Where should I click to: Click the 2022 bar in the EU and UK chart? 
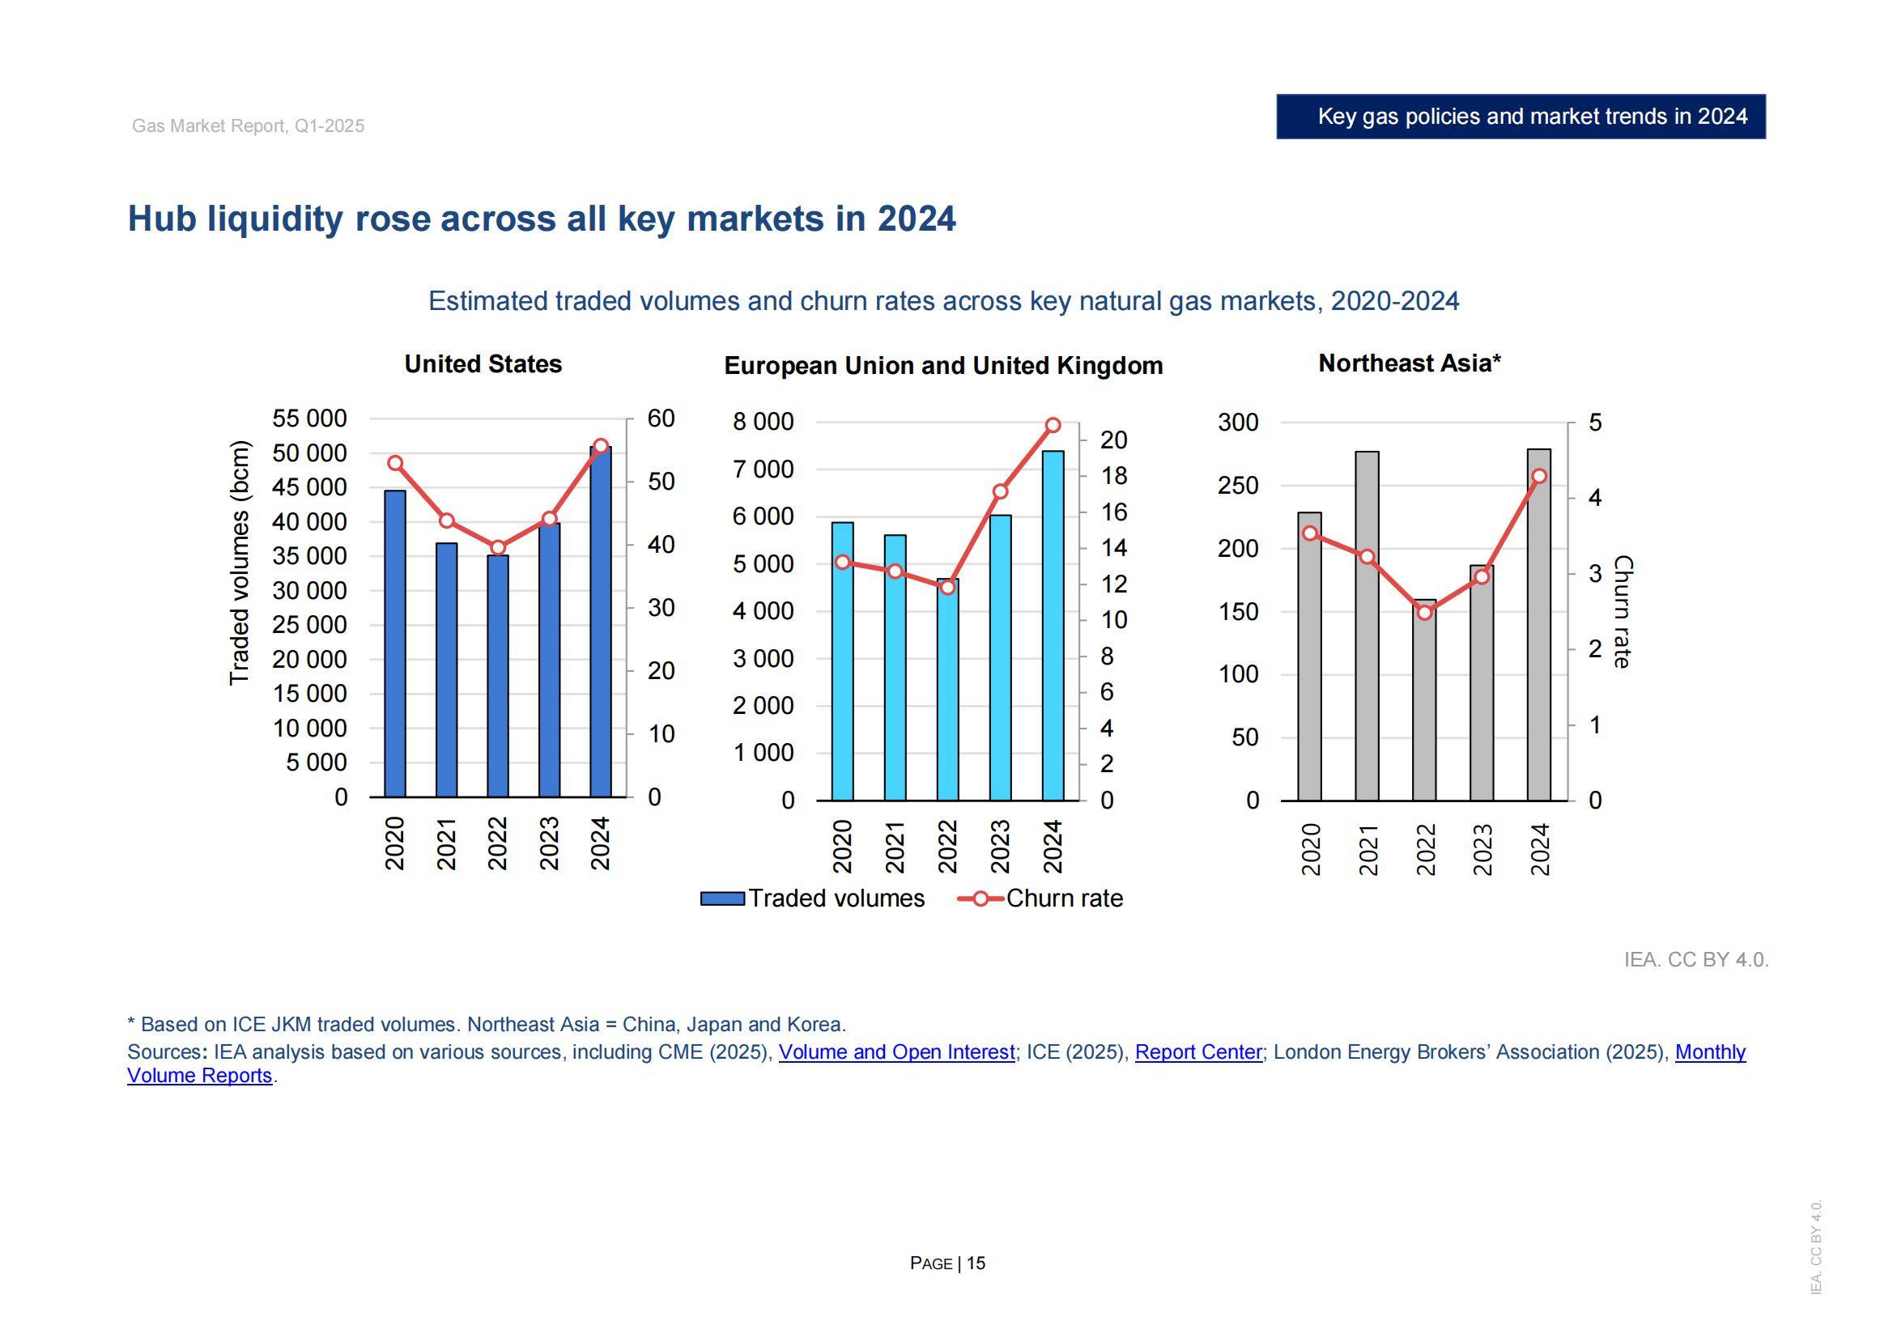click(947, 689)
